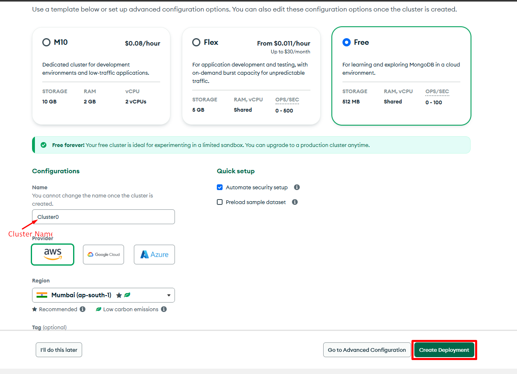Select AWS as the cloud provider

point(53,255)
